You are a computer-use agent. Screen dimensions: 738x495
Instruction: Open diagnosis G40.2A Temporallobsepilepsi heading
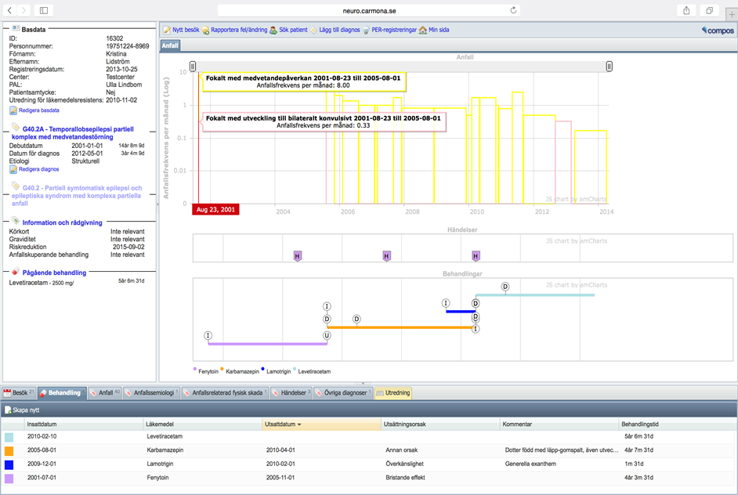[x=73, y=132]
